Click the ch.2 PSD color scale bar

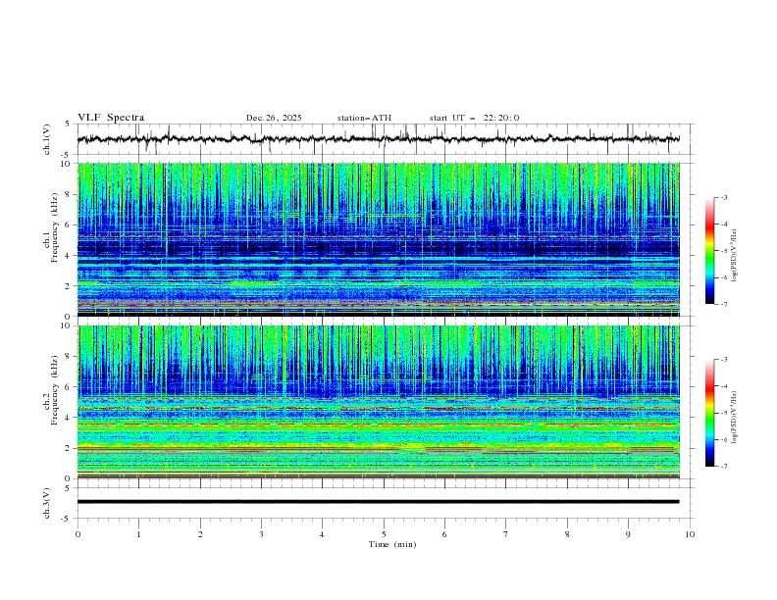(710, 413)
